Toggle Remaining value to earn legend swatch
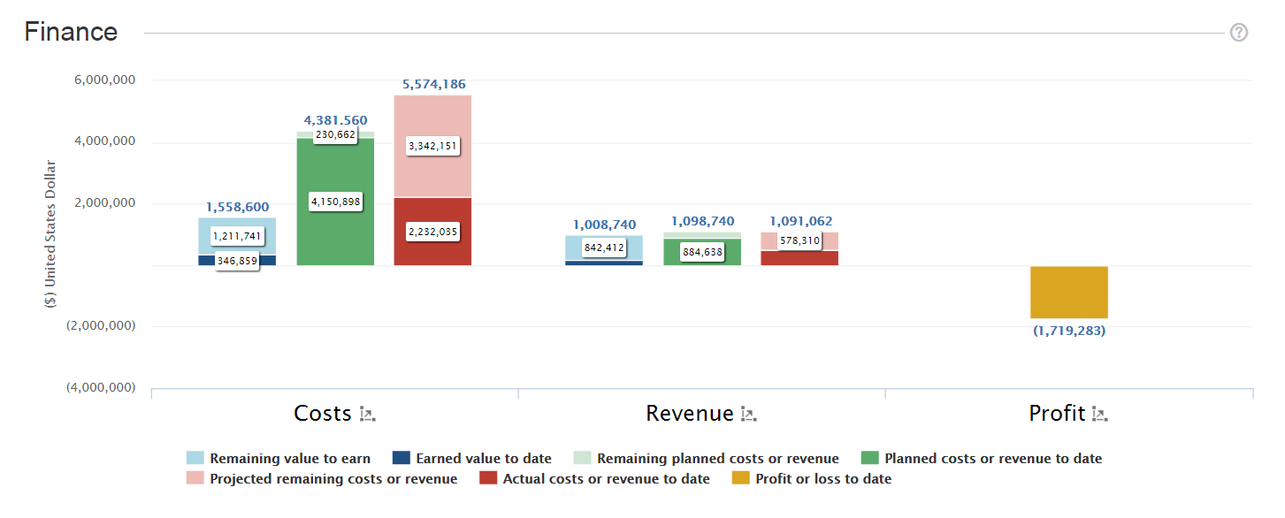Image resolution: width=1285 pixels, height=518 pixels. pos(195,458)
